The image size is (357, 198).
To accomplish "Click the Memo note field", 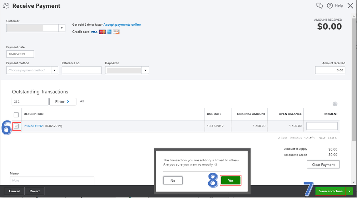I will [52, 181].
